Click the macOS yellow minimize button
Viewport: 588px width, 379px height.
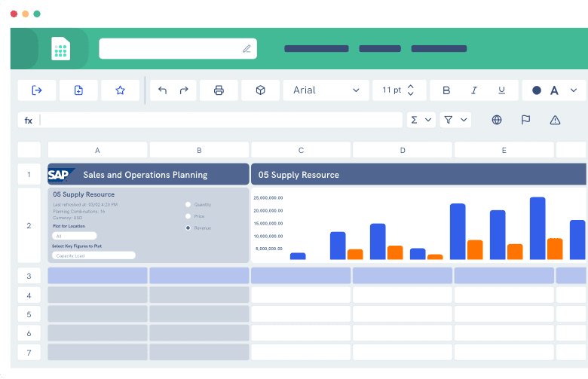point(26,14)
